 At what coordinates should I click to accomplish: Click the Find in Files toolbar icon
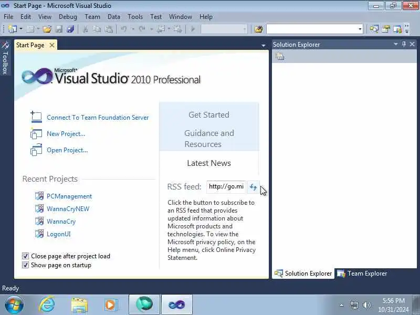pos(259,29)
